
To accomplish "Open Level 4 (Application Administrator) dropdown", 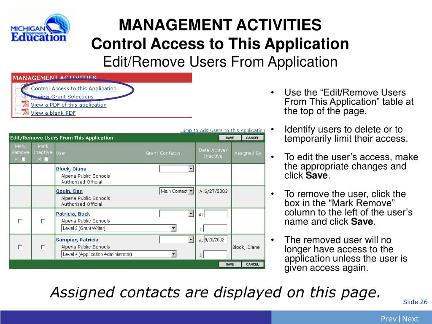I will [x=119, y=254].
